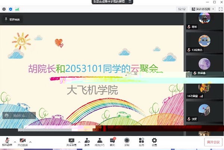Show the members list 成员(37)

coord(100,142)
